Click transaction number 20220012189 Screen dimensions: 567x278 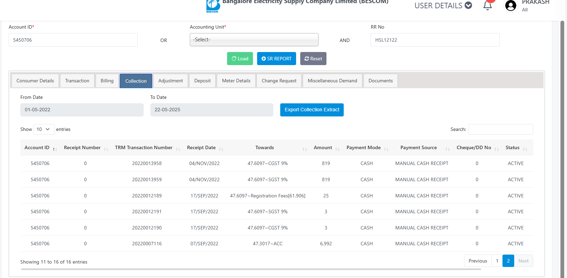coord(147,196)
